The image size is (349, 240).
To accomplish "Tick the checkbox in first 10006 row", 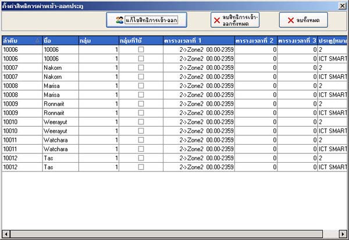I will click(141, 51).
